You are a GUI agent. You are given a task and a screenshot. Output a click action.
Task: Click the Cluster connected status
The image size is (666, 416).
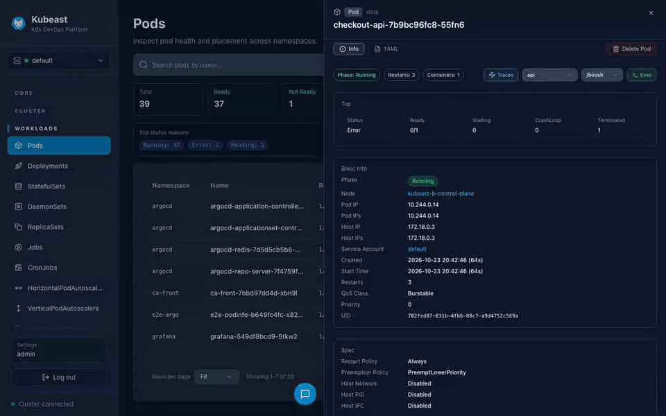pyautogui.click(x=42, y=404)
